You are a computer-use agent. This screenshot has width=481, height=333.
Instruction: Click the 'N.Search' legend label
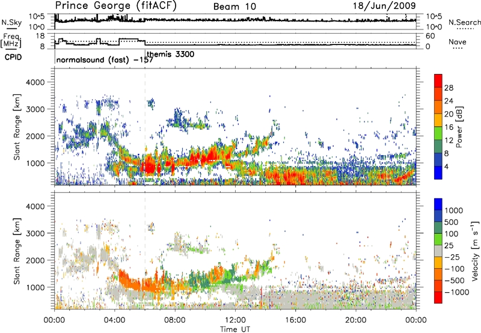[464, 22]
